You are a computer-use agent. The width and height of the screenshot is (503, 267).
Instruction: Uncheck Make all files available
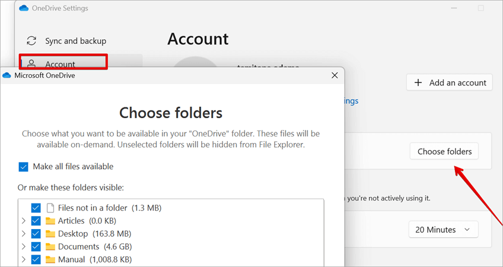[x=24, y=167]
